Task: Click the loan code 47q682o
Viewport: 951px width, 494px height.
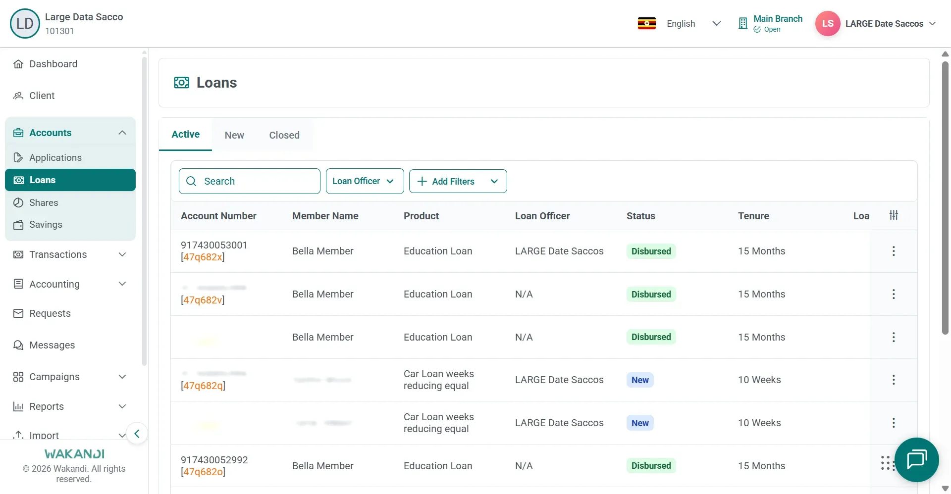Action: [x=203, y=472]
